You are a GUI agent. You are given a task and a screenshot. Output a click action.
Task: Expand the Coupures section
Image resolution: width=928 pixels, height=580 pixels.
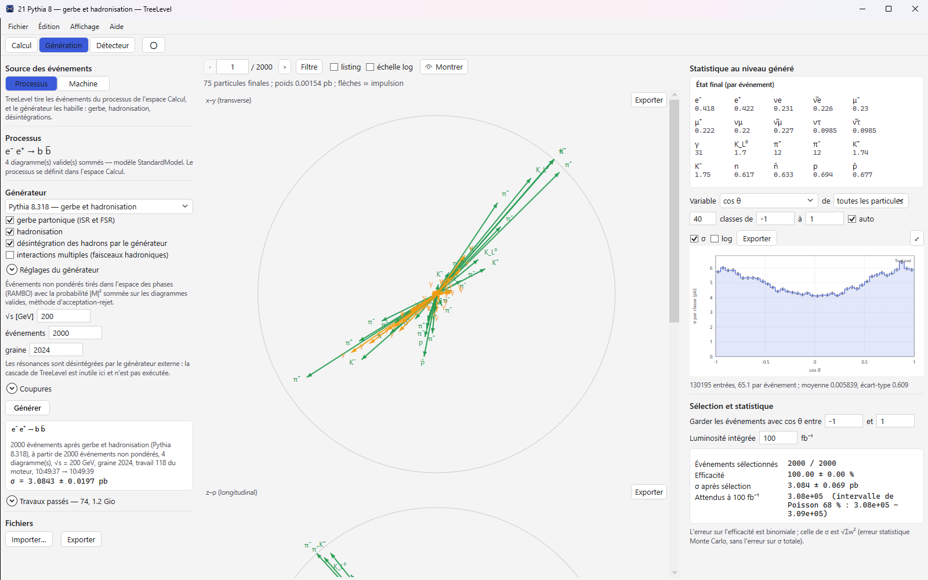coord(12,389)
